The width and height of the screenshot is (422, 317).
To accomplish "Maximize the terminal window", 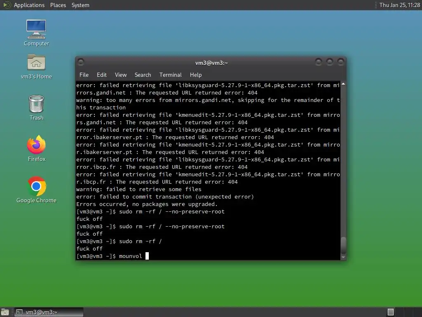I will [x=330, y=62].
